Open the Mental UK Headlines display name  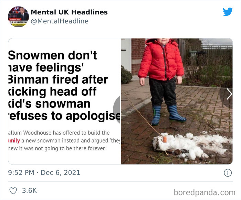[69, 12]
